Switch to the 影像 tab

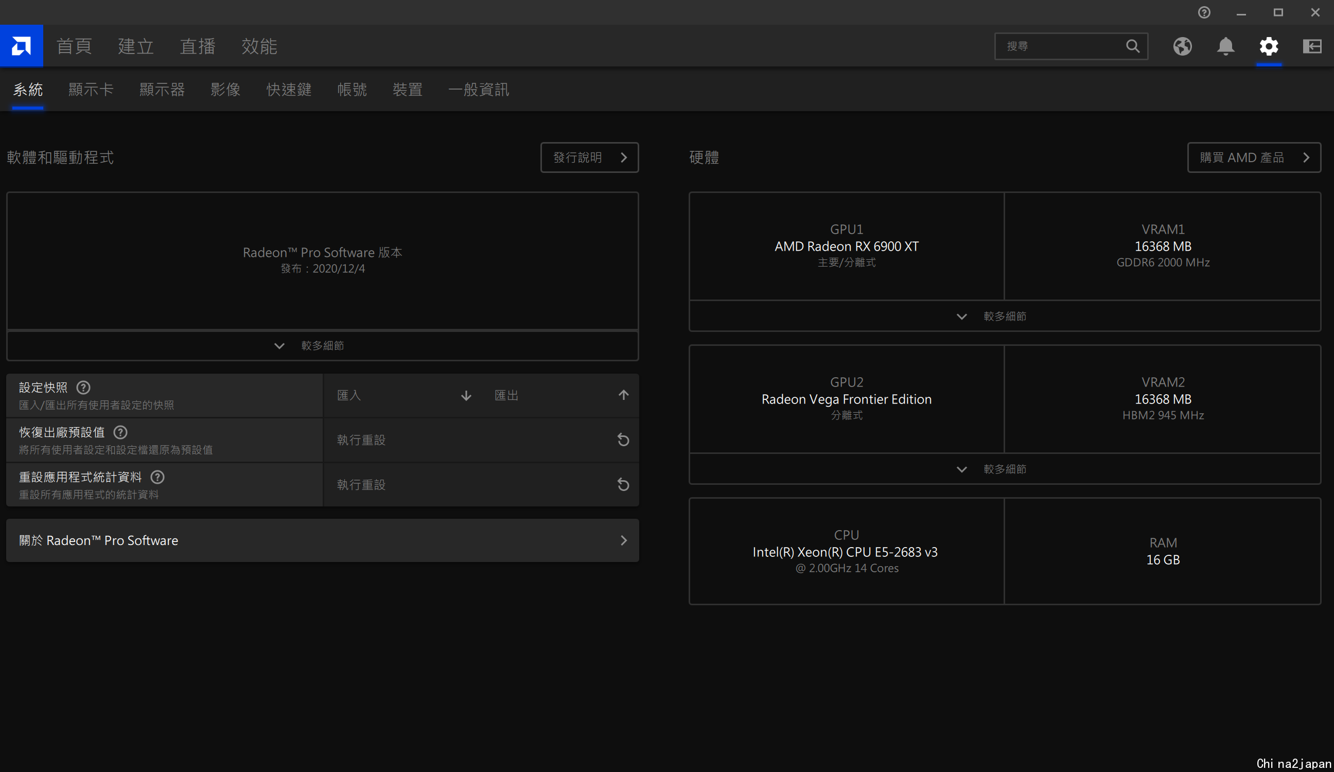225,90
